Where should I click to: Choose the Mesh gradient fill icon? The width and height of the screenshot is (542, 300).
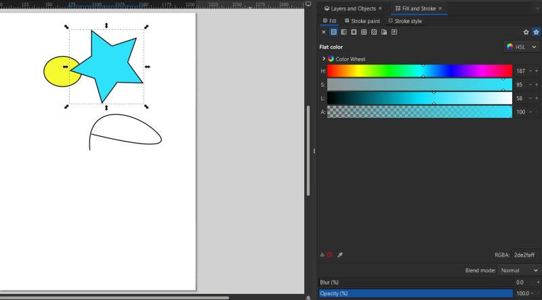tap(364, 32)
